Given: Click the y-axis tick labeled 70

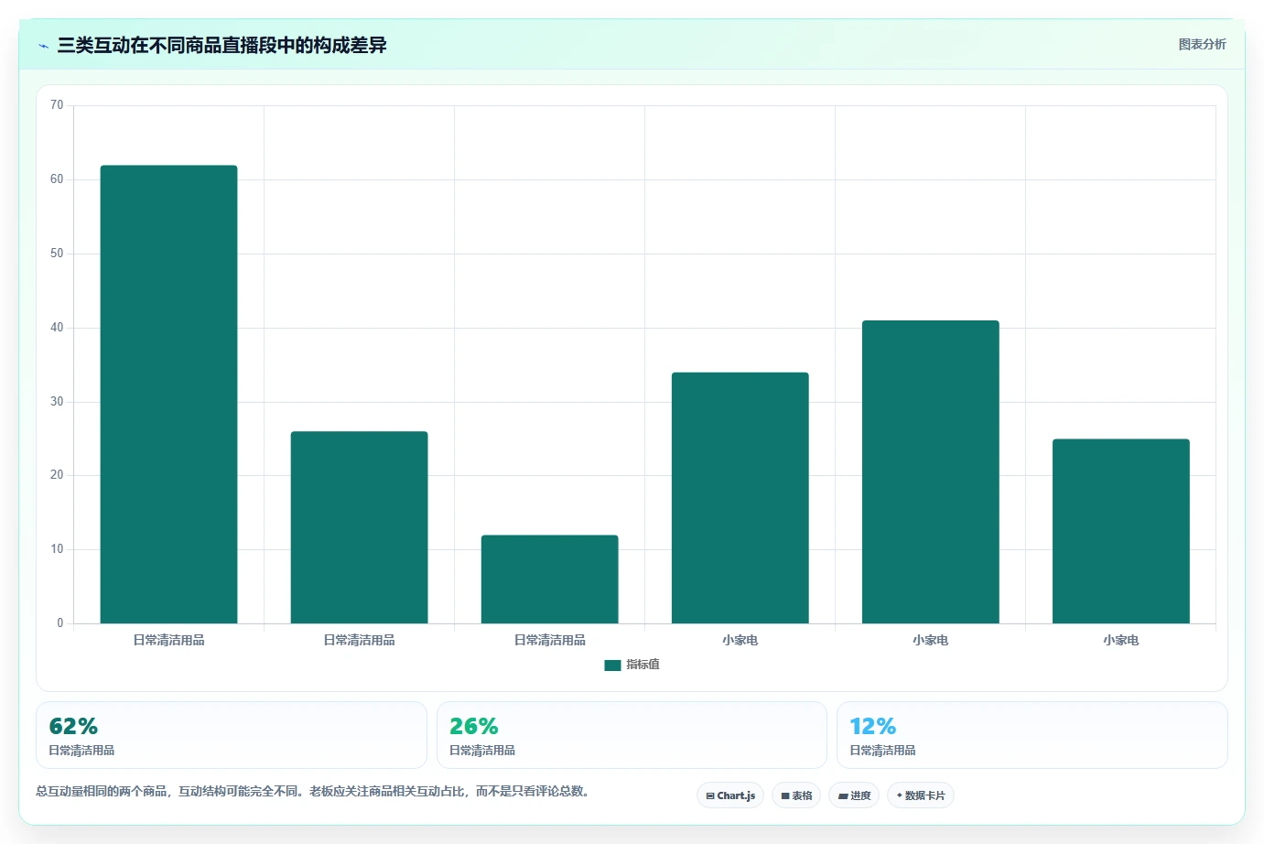Looking at the screenshot, I should click(x=57, y=105).
